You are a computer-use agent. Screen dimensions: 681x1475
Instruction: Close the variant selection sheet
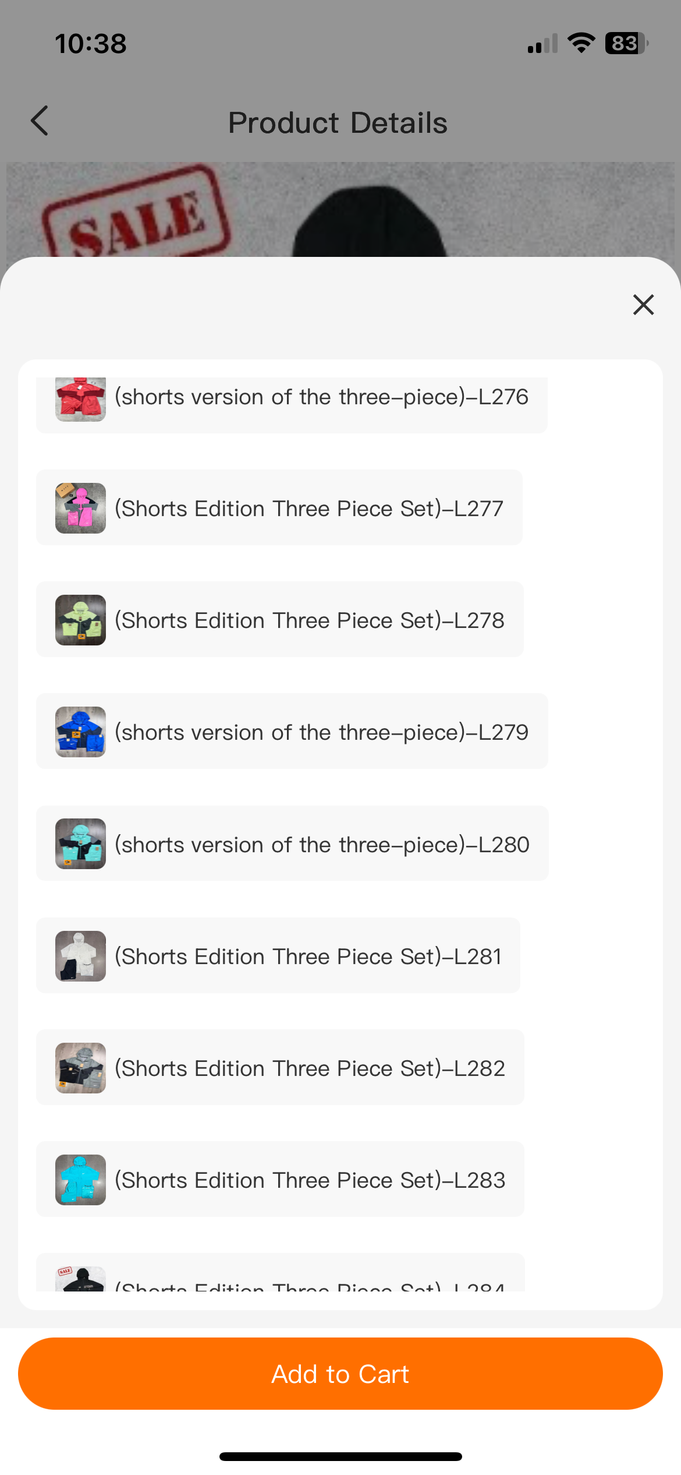[x=643, y=305]
